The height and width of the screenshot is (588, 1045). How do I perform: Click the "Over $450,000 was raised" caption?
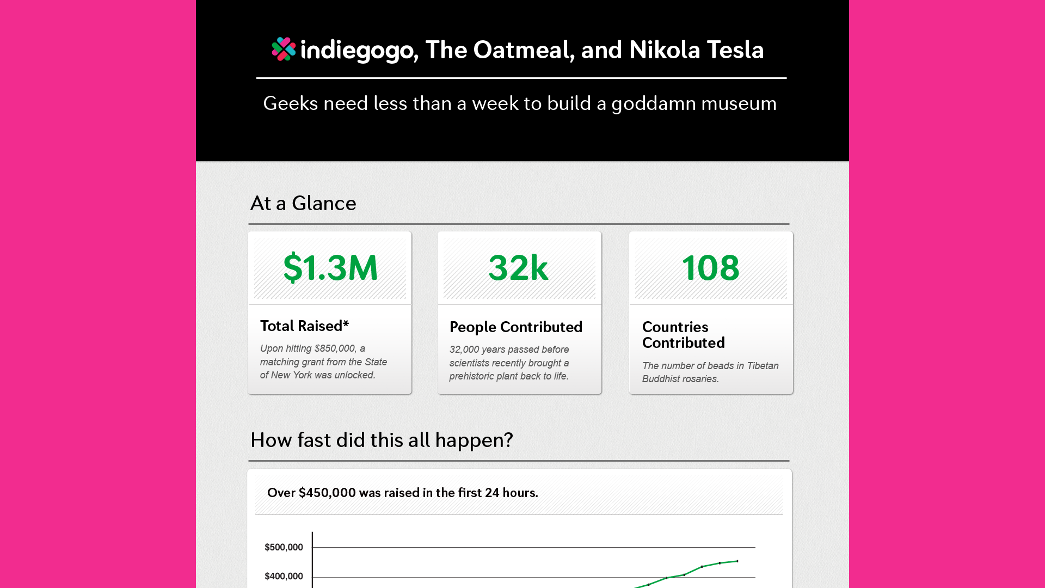(402, 493)
